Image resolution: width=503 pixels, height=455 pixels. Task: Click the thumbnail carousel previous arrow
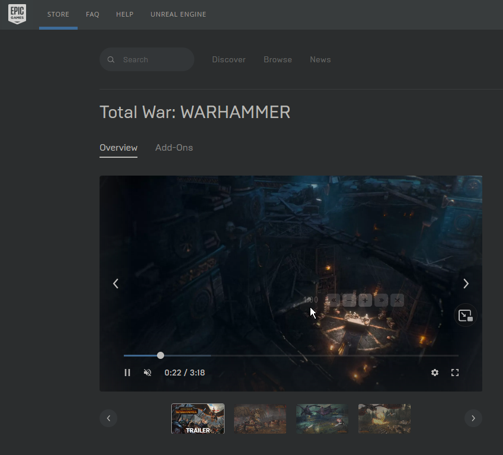pos(108,418)
